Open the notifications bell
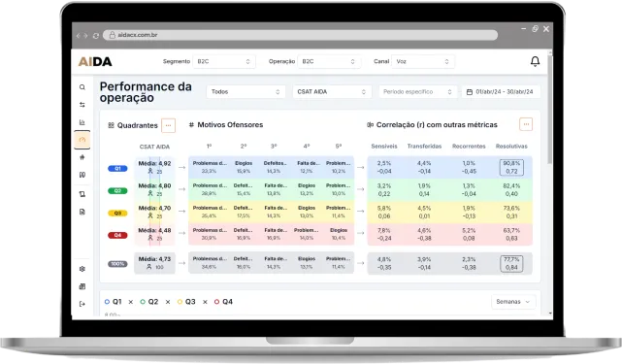This screenshot has height=364, width=622. [x=535, y=61]
